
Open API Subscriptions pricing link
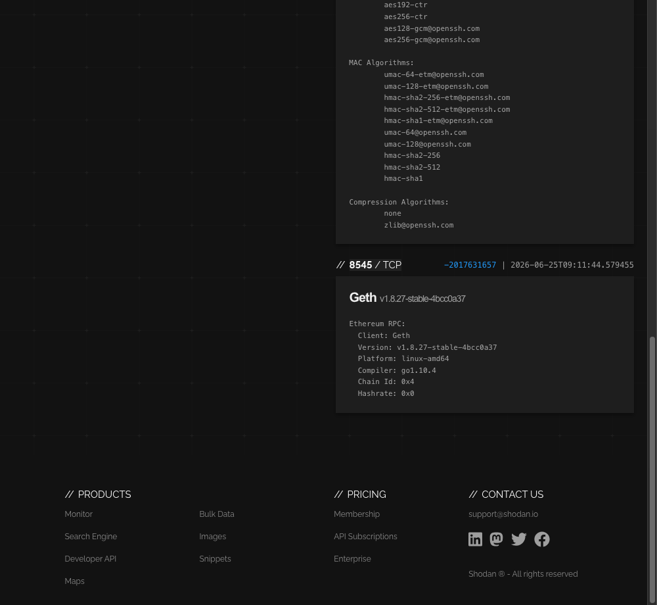(365, 536)
